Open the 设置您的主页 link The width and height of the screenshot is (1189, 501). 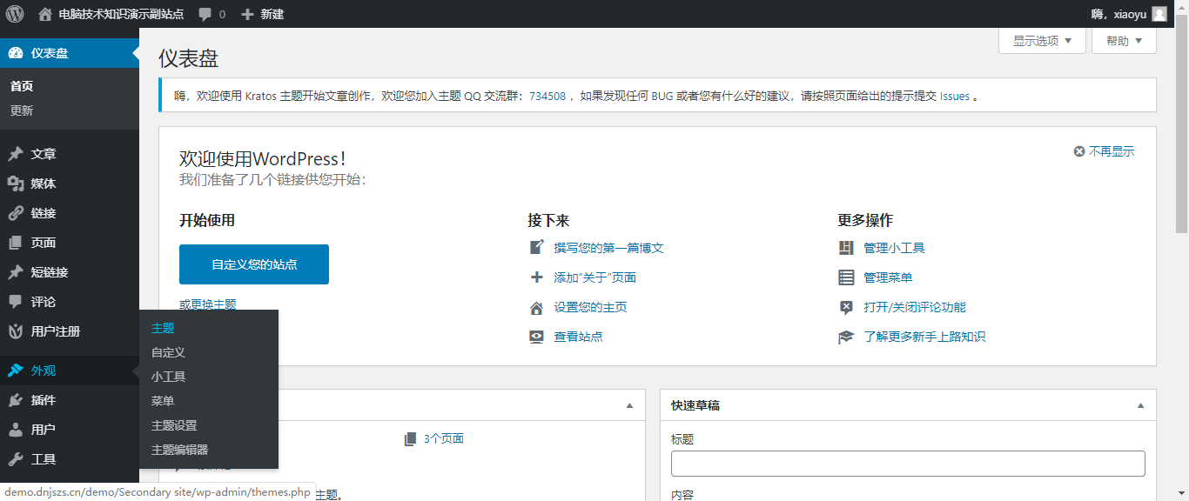point(590,307)
